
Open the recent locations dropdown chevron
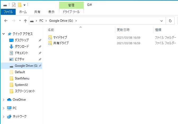click(20, 21)
